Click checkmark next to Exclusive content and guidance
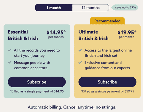143x112 pixels. coord(80,62)
